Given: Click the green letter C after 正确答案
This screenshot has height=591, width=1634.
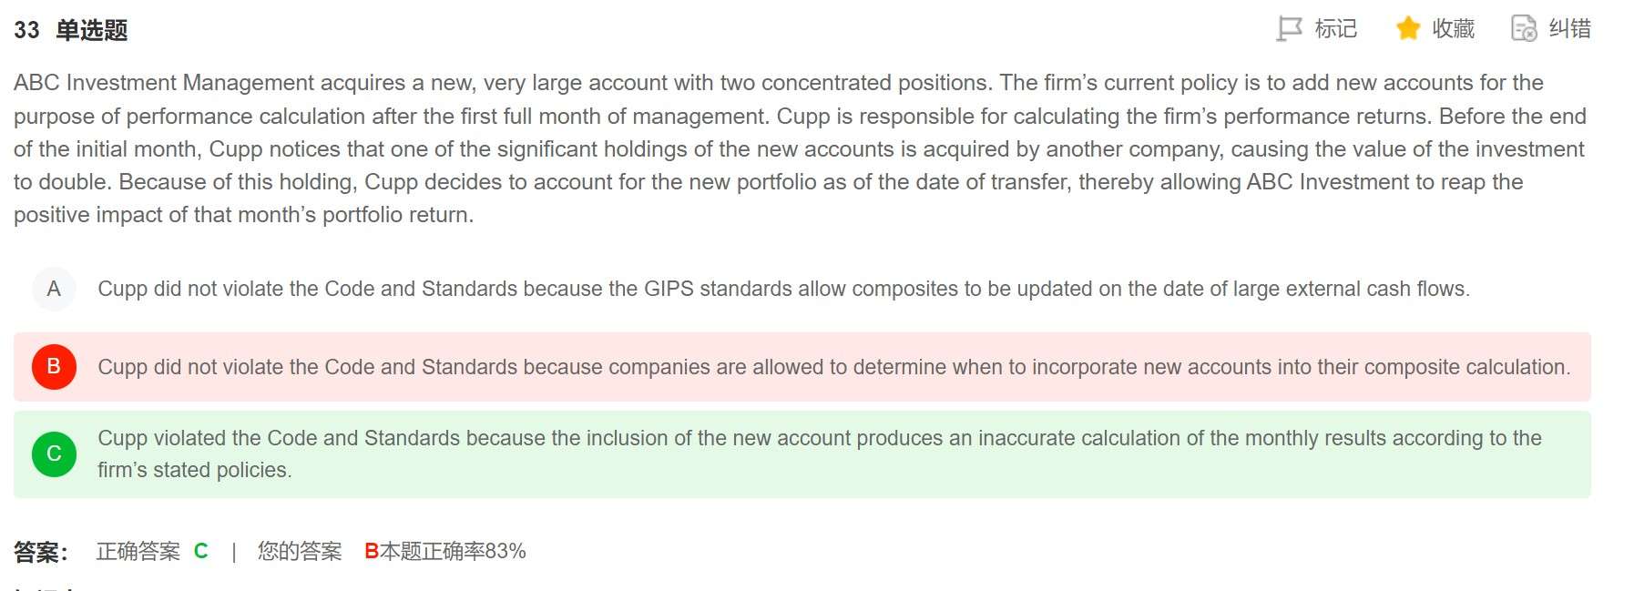Looking at the screenshot, I should coord(201,552).
